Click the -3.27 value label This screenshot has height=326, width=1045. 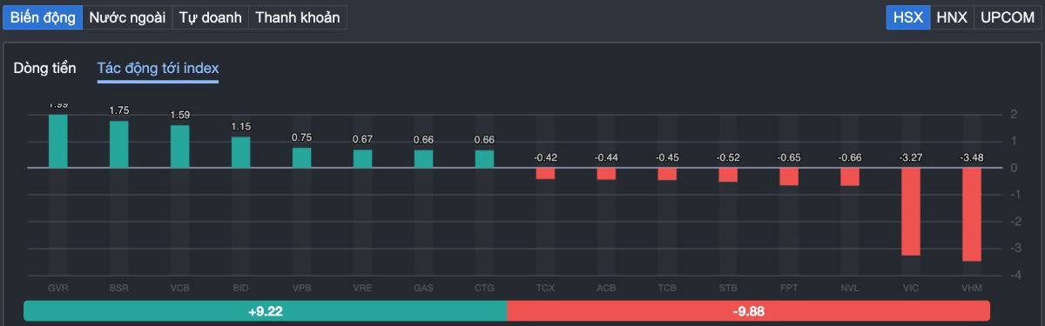912,157
